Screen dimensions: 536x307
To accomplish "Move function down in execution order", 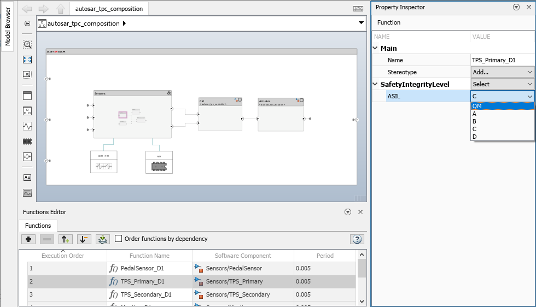I will pos(84,239).
